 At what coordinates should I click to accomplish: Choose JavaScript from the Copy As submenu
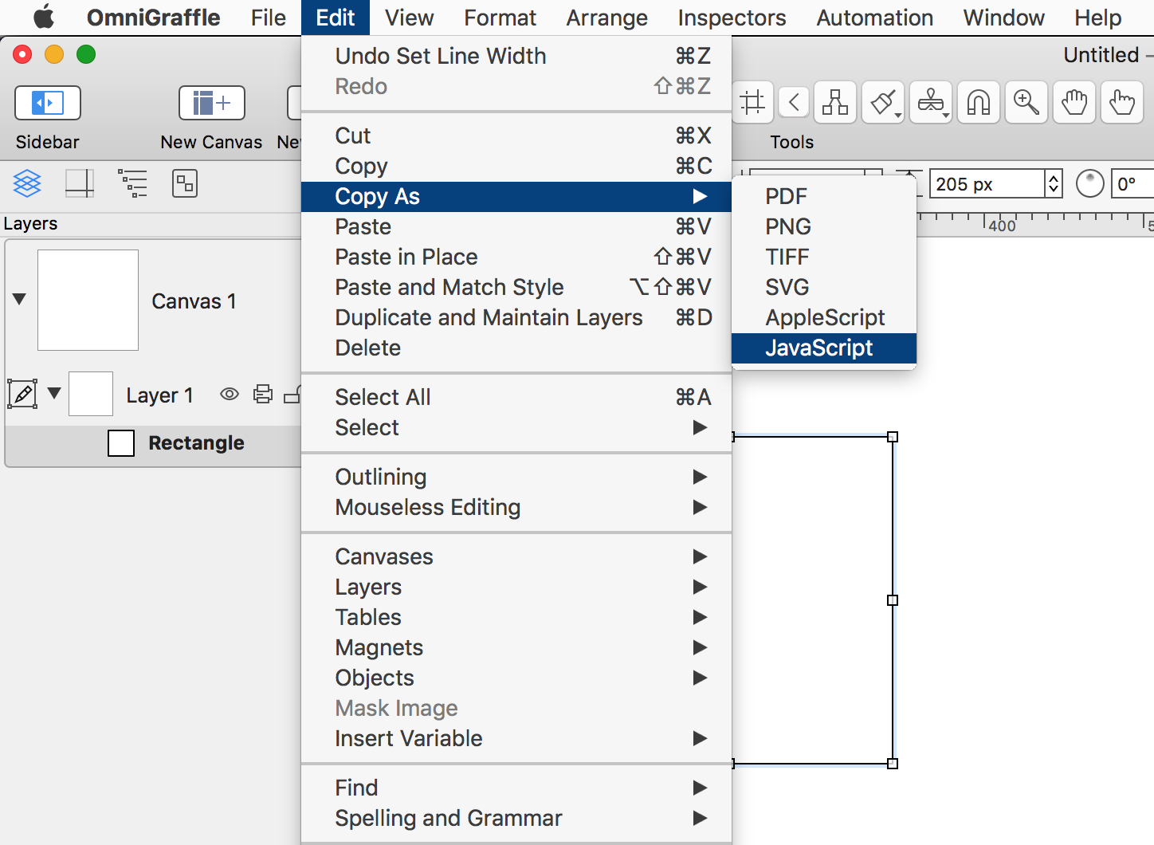[x=819, y=348]
